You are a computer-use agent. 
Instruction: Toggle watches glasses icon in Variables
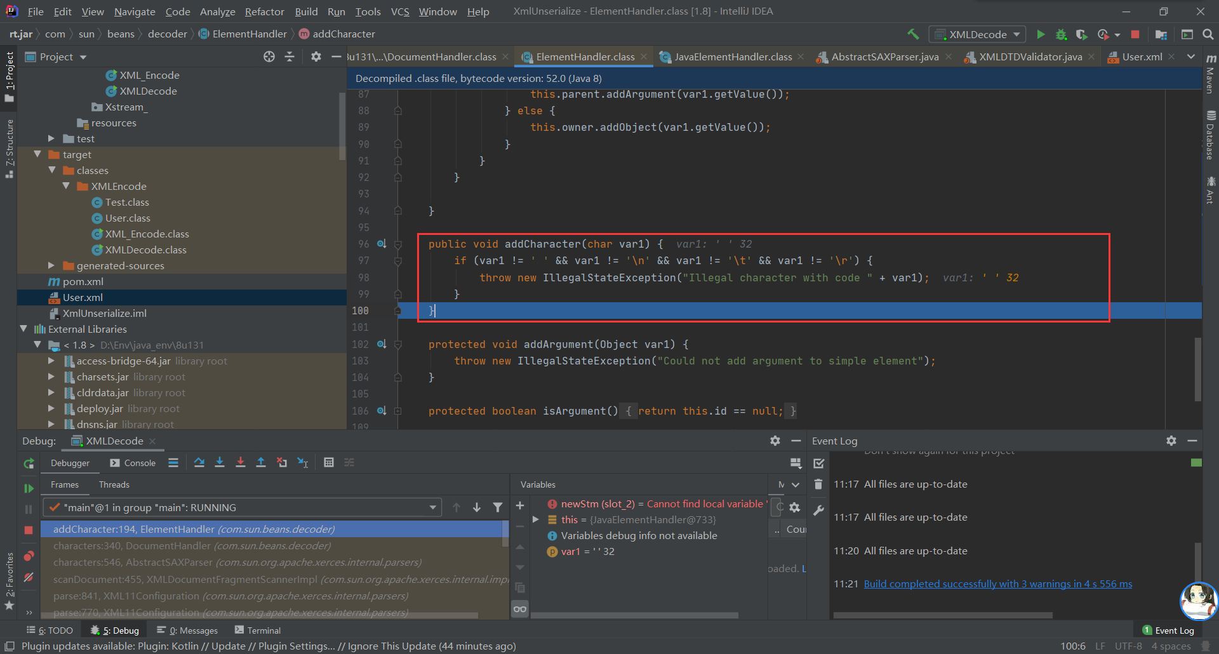[x=520, y=609]
